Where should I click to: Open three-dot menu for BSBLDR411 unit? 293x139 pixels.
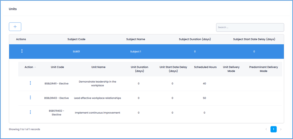tap(30, 83)
